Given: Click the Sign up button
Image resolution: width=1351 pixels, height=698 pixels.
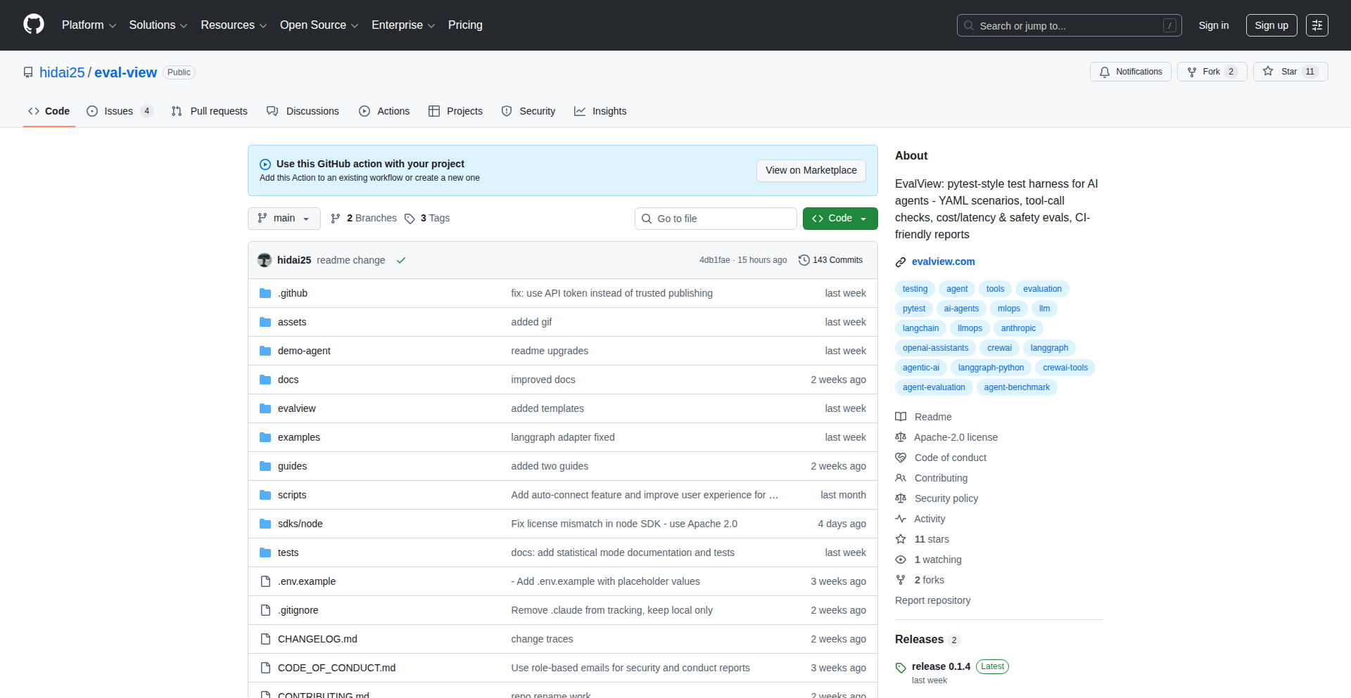Looking at the screenshot, I should click(x=1271, y=25).
